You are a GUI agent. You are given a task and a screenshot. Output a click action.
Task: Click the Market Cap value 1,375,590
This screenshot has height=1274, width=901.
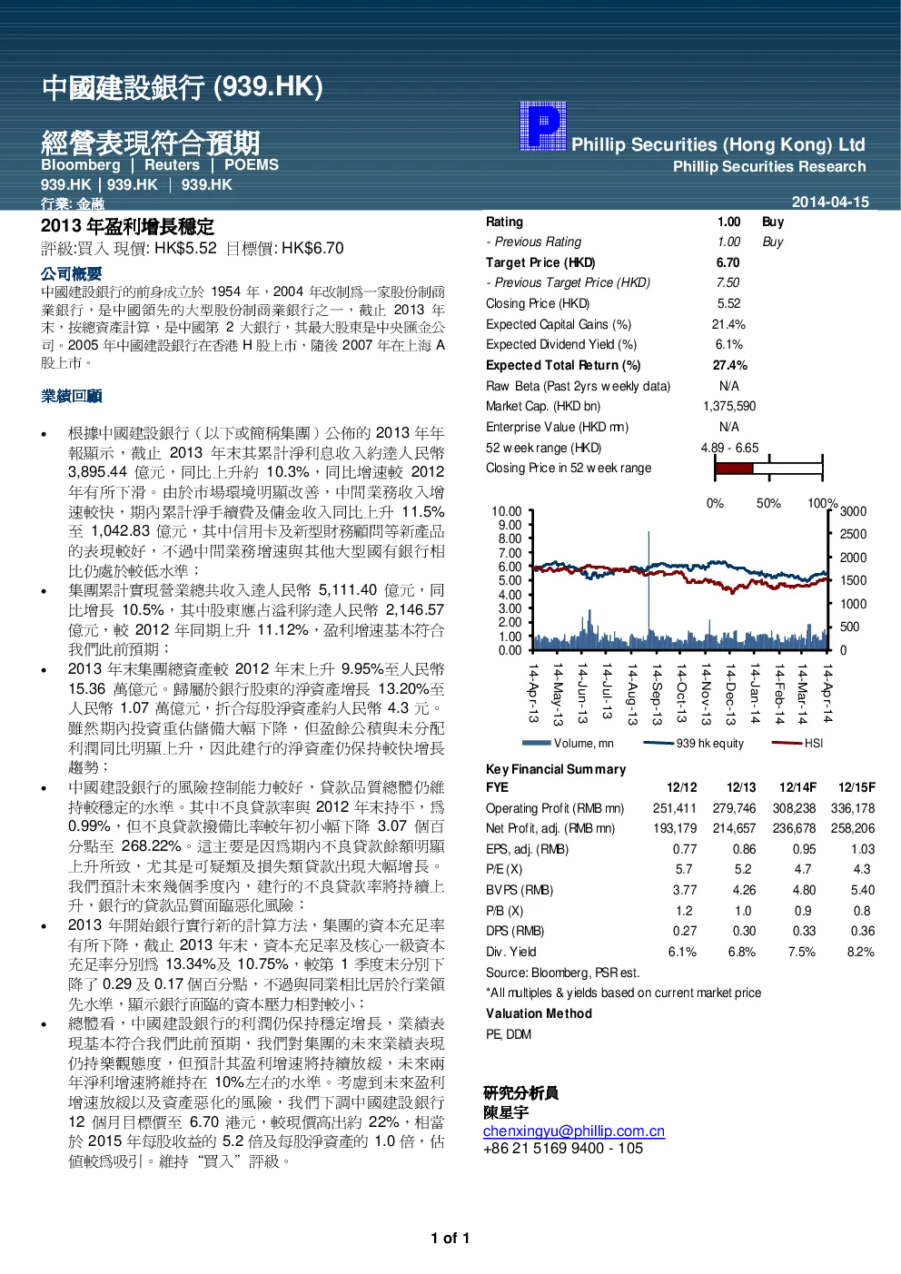tap(729, 406)
